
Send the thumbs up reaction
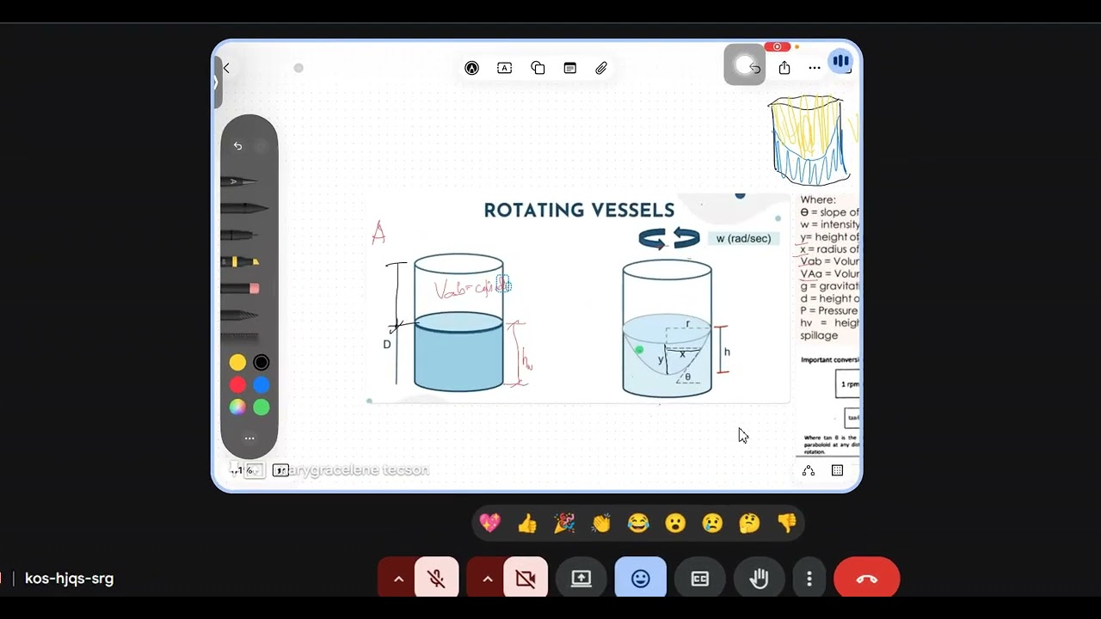pos(527,523)
